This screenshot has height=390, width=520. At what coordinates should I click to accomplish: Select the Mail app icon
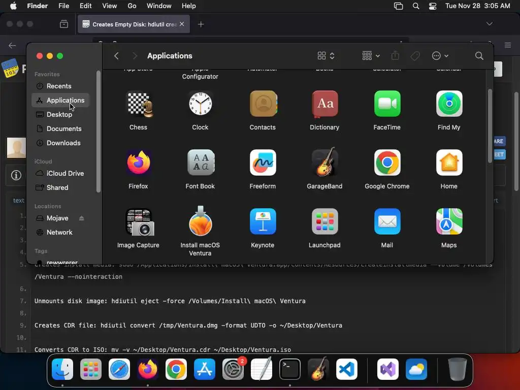click(387, 221)
